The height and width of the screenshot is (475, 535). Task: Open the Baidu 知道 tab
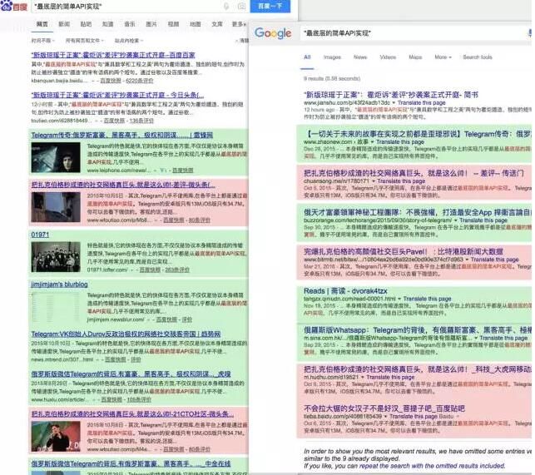pyautogui.click(x=108, y=24)
